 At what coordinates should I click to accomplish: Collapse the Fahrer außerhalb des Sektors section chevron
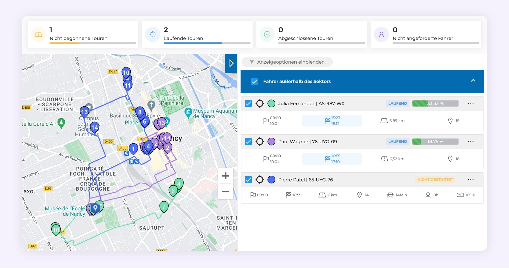tap(473, 81)
